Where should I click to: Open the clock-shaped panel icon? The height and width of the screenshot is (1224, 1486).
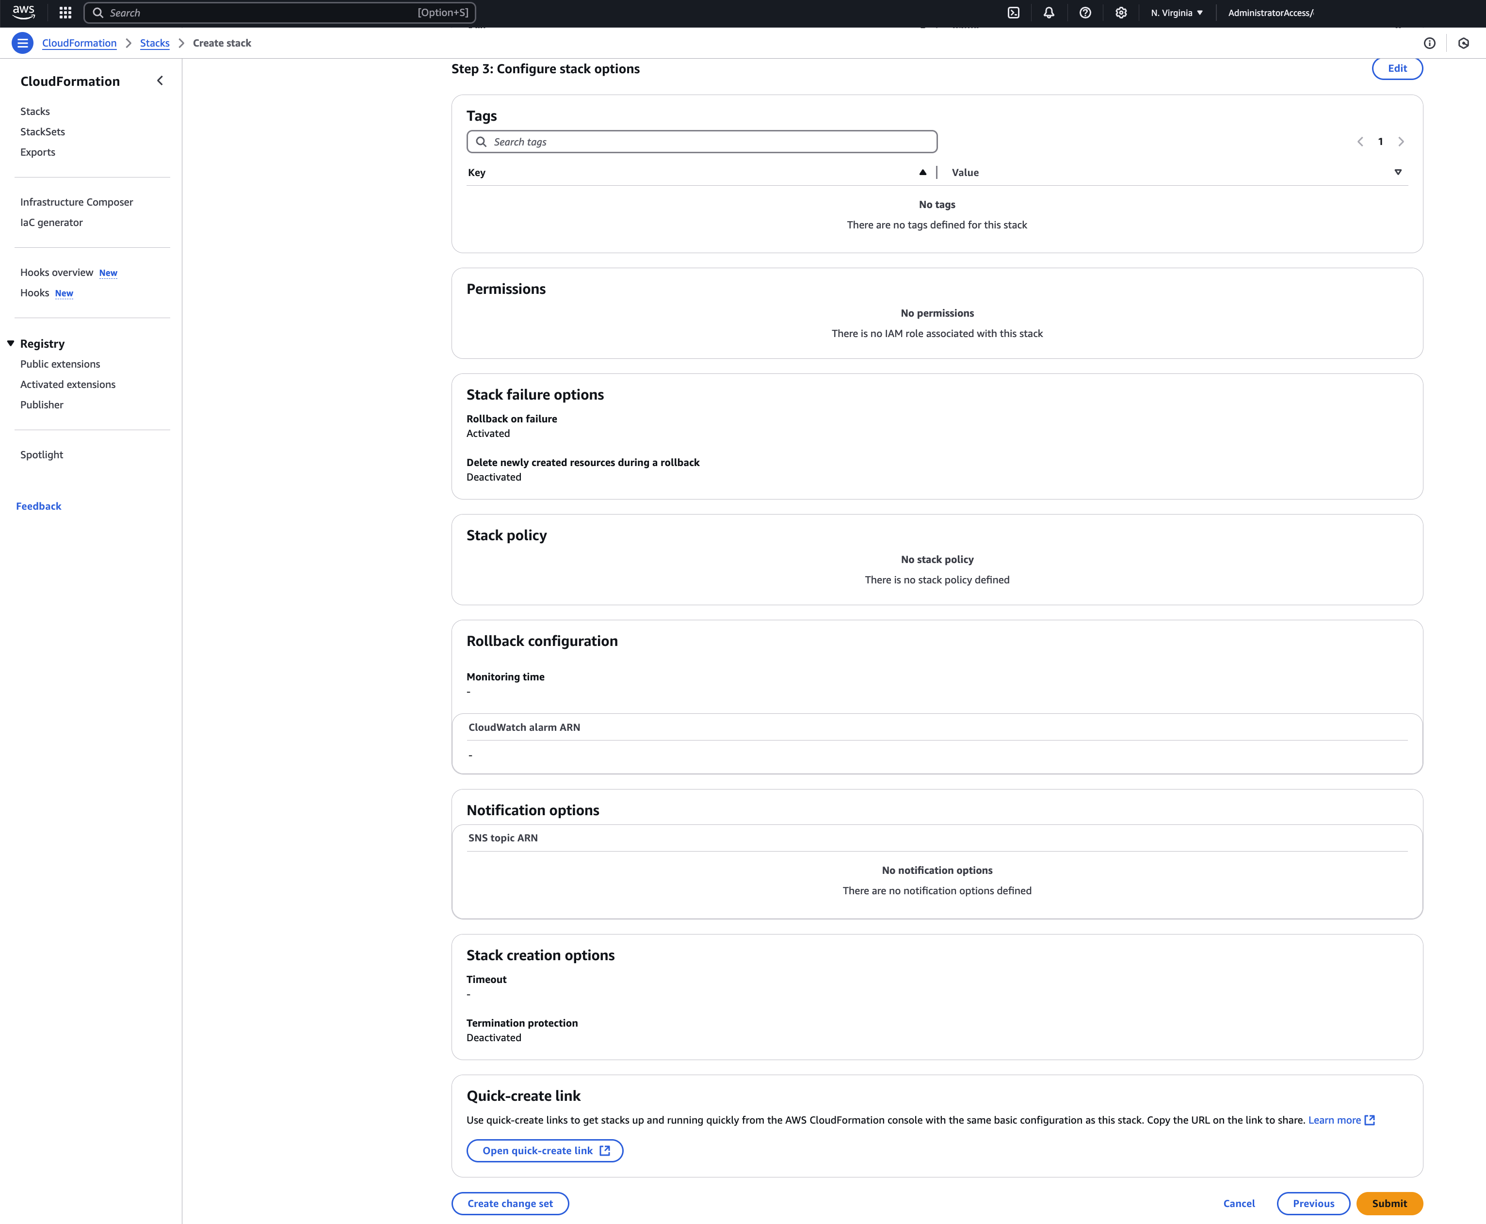click(x=1463, y=43)
